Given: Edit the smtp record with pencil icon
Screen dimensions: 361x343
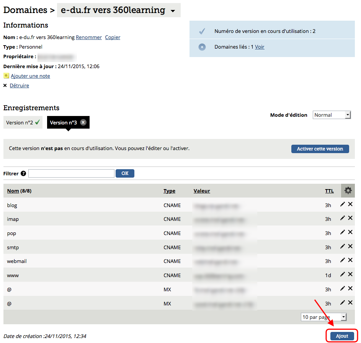Looking at the screenshot, I should [343, 247].
